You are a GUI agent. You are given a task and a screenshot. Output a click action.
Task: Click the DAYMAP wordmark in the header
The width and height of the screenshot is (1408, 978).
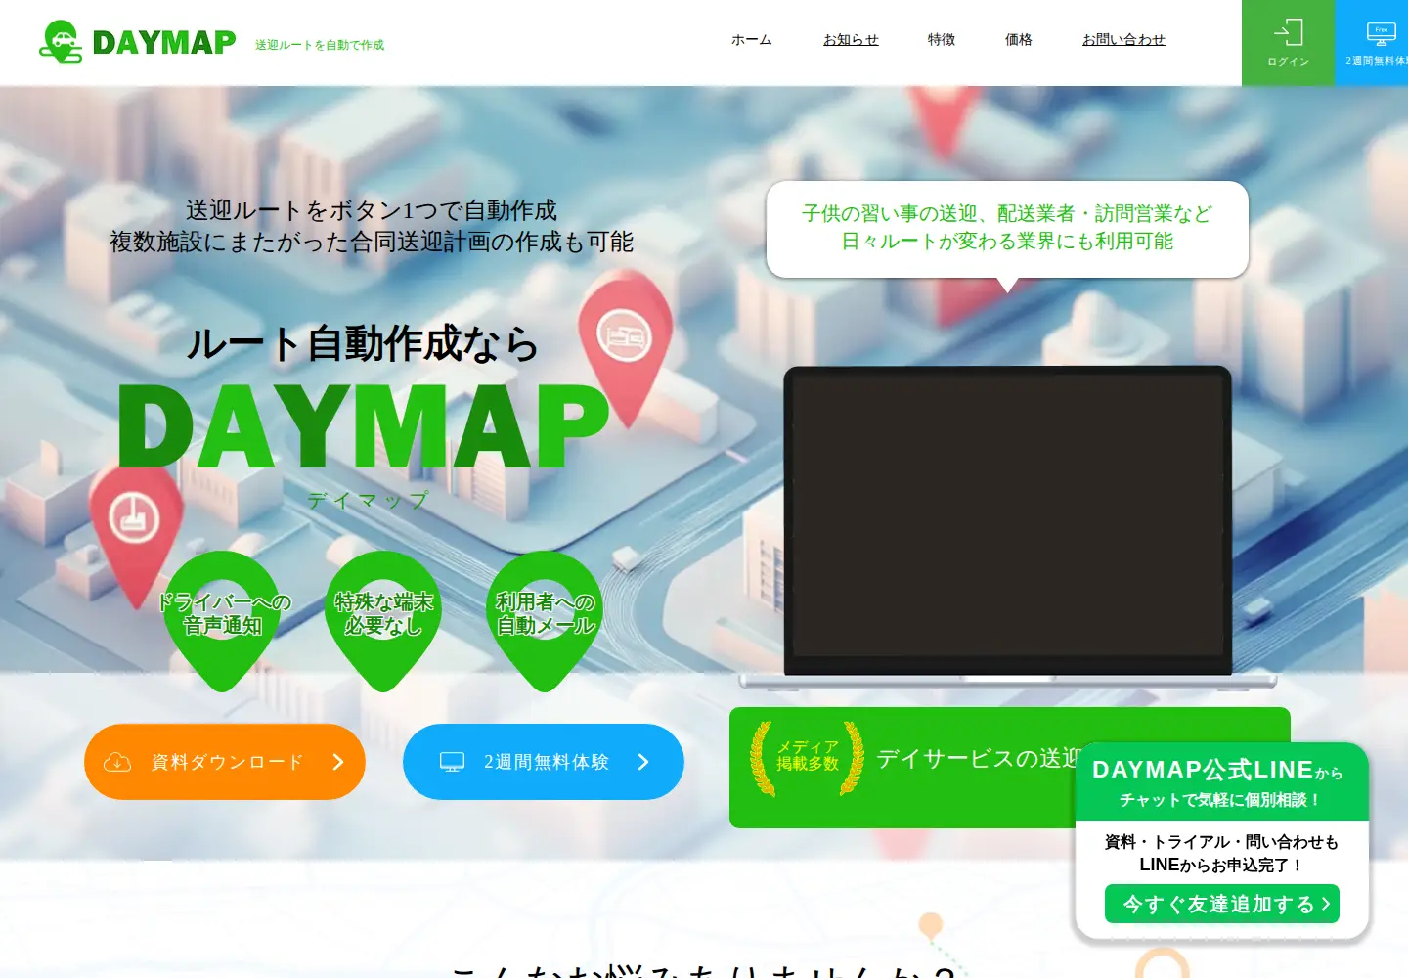(x=164, y=43)
